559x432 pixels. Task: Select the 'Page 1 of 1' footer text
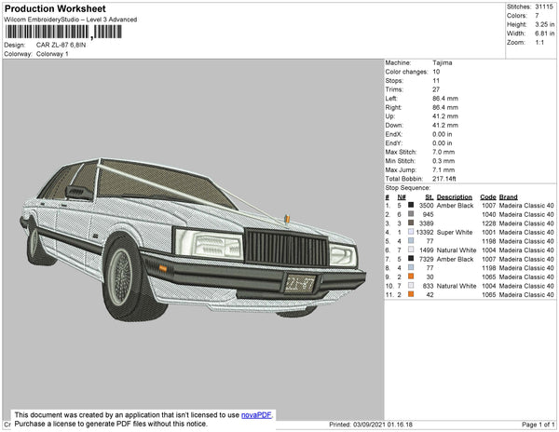pos(538,425)
